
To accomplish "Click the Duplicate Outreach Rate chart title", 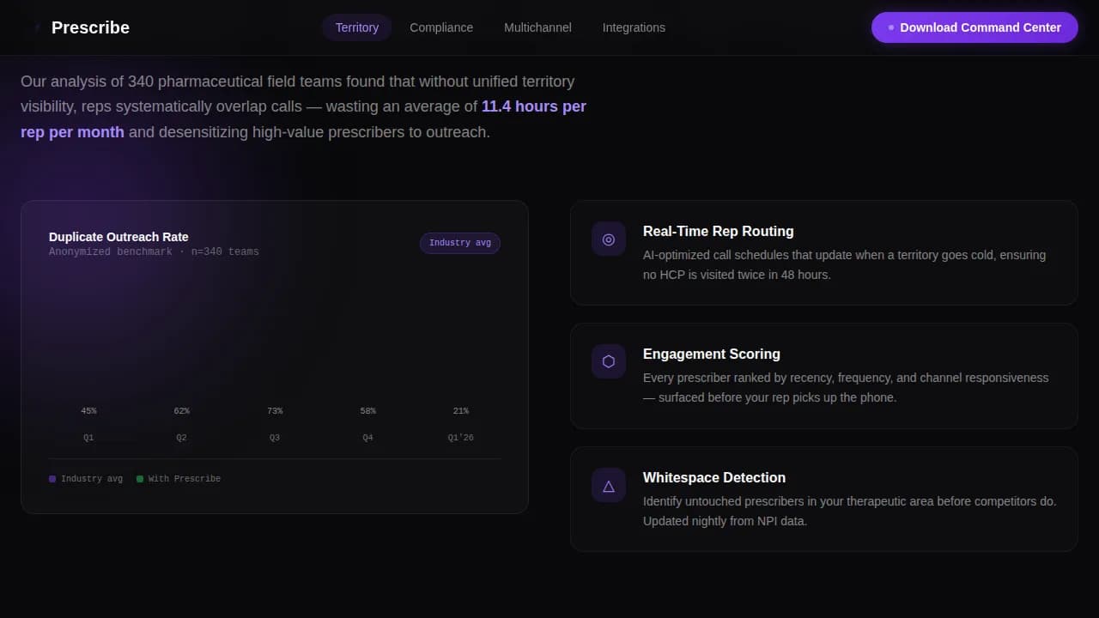I will pos(118,237).
